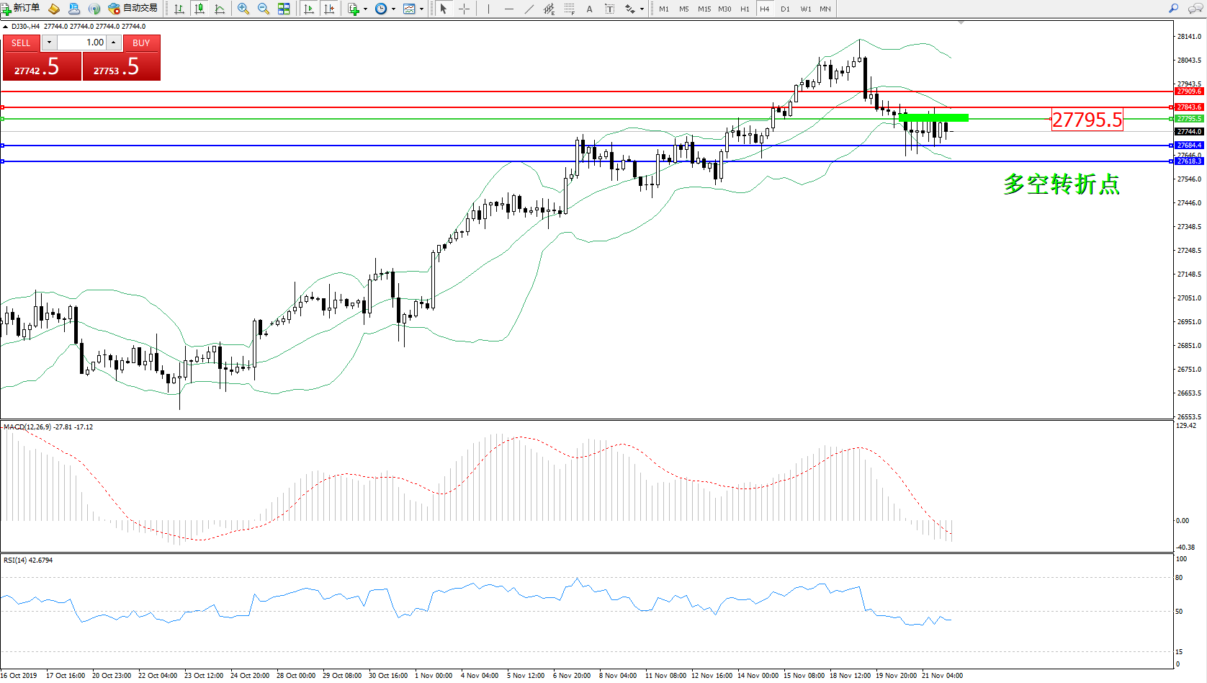Switch chart to bar chart mode
This screenshot has width=1207, height=683.
[x=179, y=9]
